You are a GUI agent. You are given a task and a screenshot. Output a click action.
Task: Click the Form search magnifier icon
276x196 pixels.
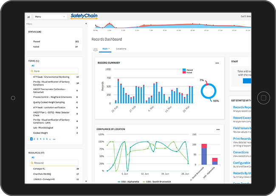tap(32, 71)
